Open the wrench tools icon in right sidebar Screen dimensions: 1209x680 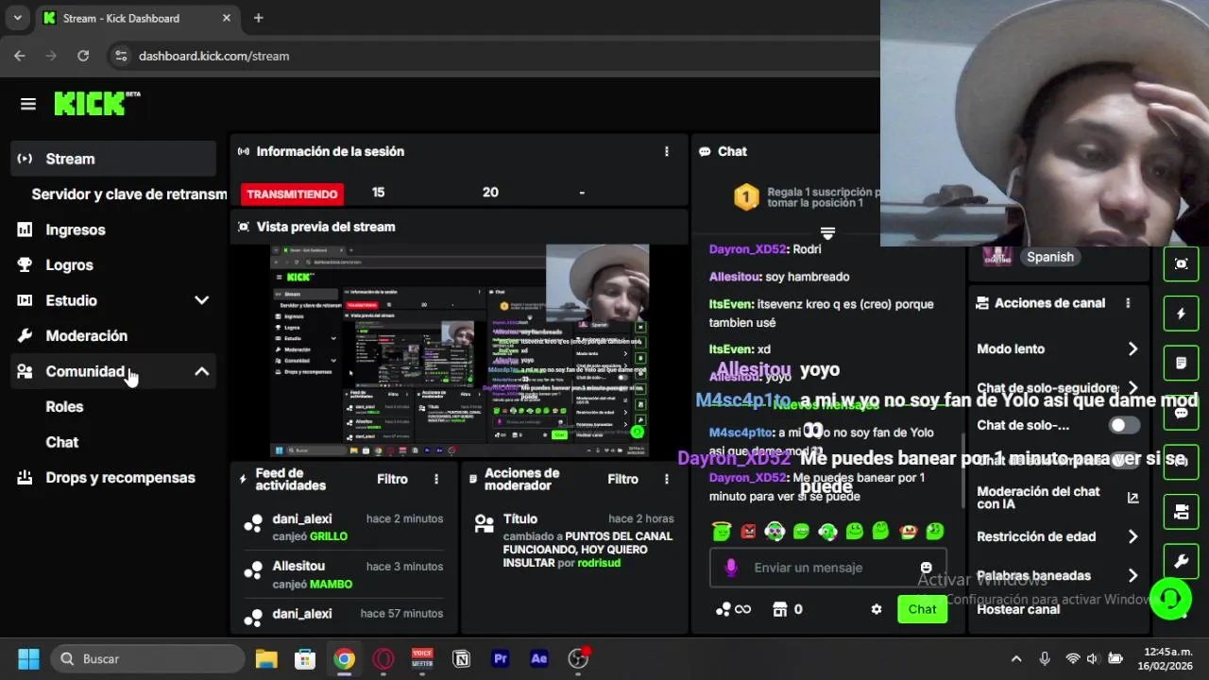tap(1181, 561)
